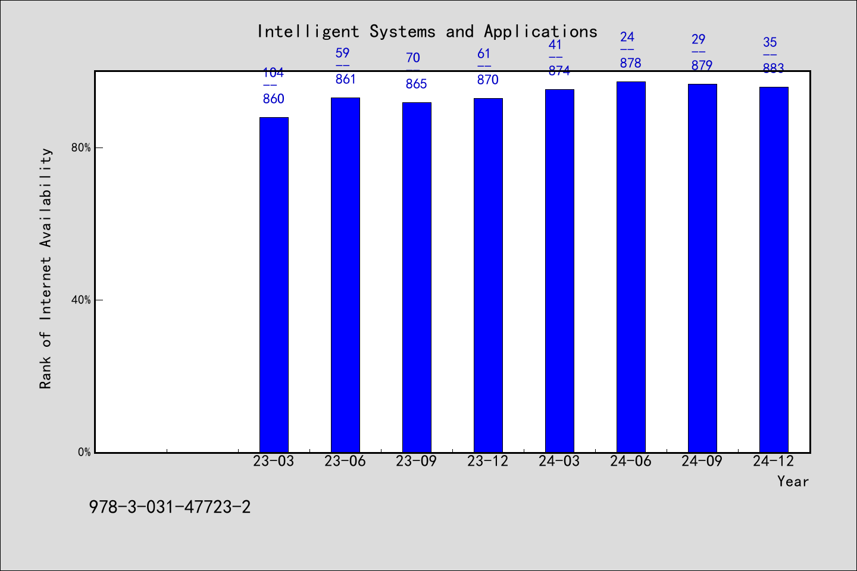The image size is (857, 571).
Task: Click the value '878' above the 24-06 bar
Action: 631,63
